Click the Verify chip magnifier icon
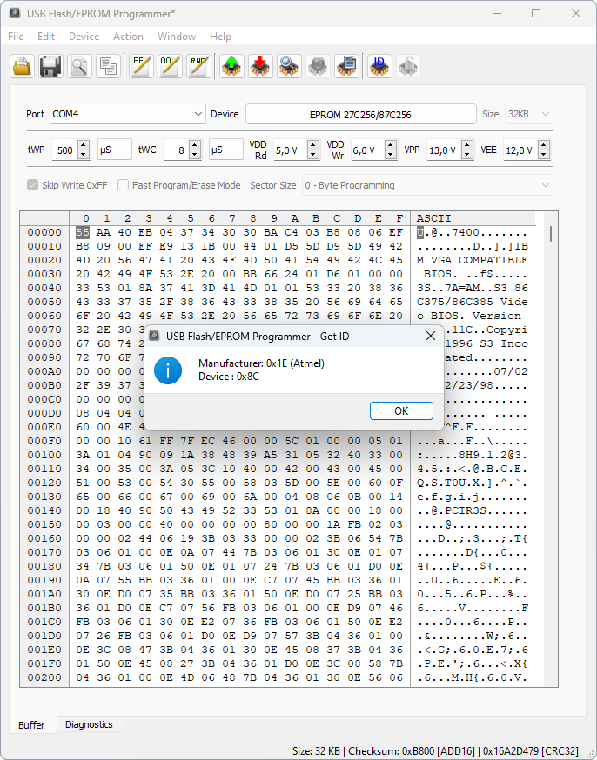597x760 pixels. pyautogui.click(x=290, y=66)
